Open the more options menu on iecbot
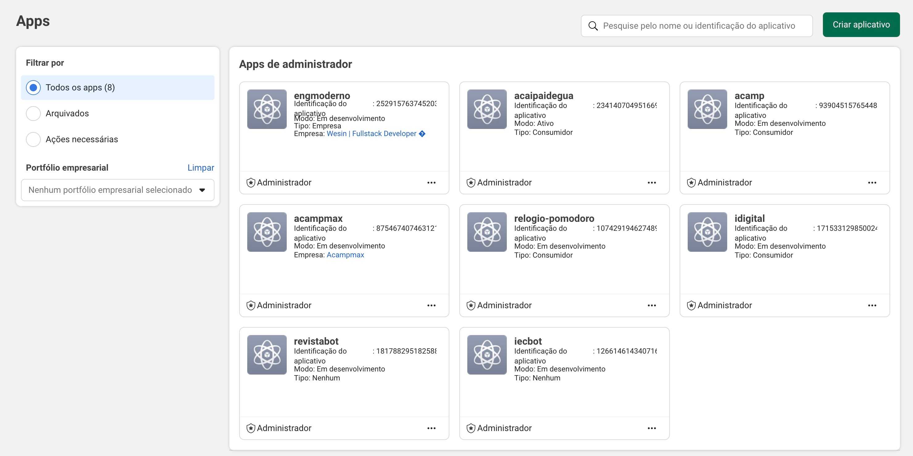The image size is (913, 456). point(652,428)
